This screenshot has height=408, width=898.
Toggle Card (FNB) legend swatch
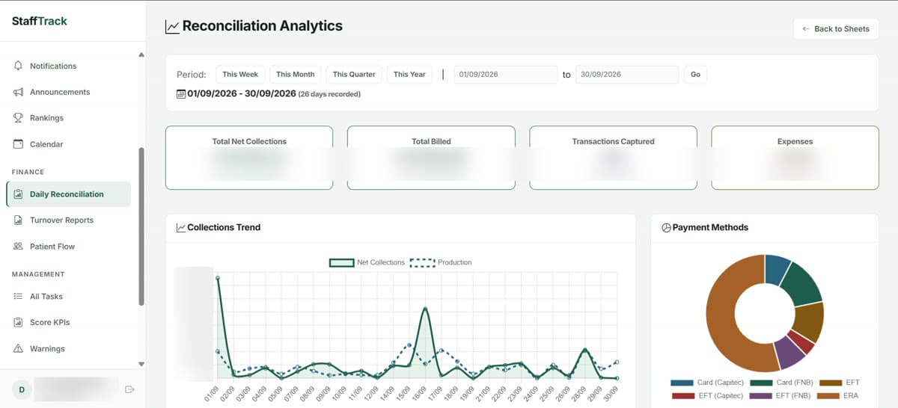pyautogui.click(x=760, y=383)
